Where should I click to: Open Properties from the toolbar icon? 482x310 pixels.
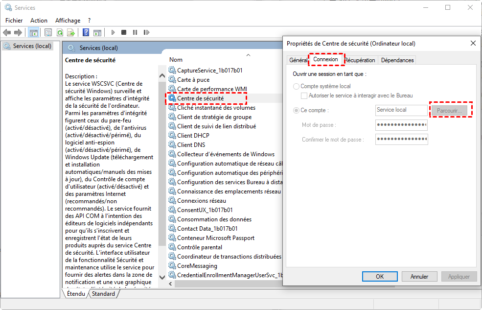[x=48, y=32]
